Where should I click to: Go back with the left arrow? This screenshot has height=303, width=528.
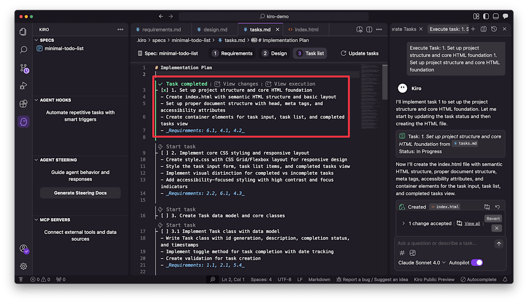tap(161, 16)
